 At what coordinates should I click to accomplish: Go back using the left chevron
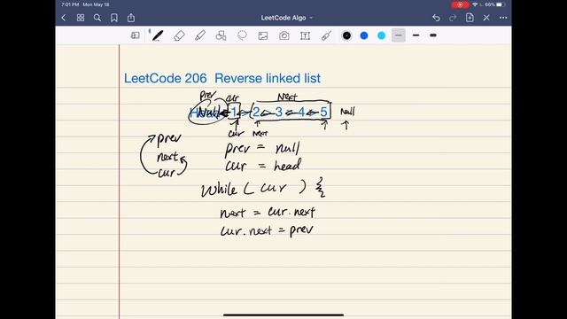64,18
